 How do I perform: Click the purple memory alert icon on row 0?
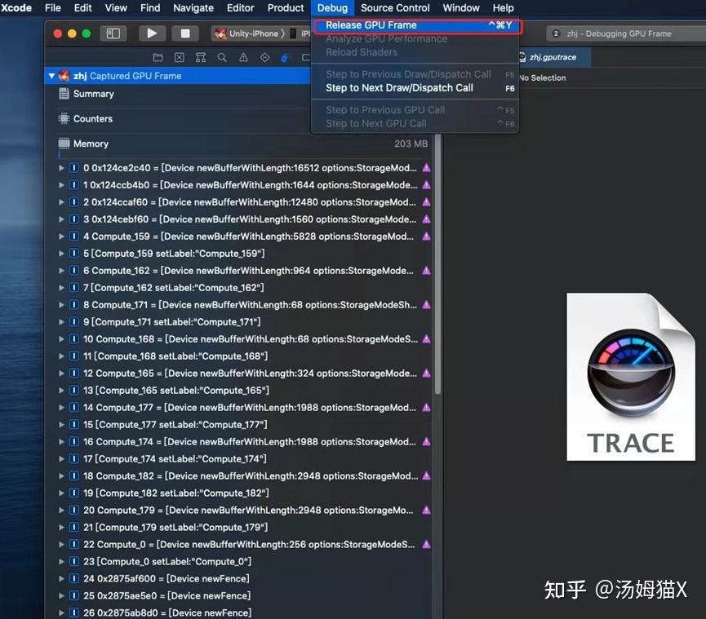click(x=425, y=168)
